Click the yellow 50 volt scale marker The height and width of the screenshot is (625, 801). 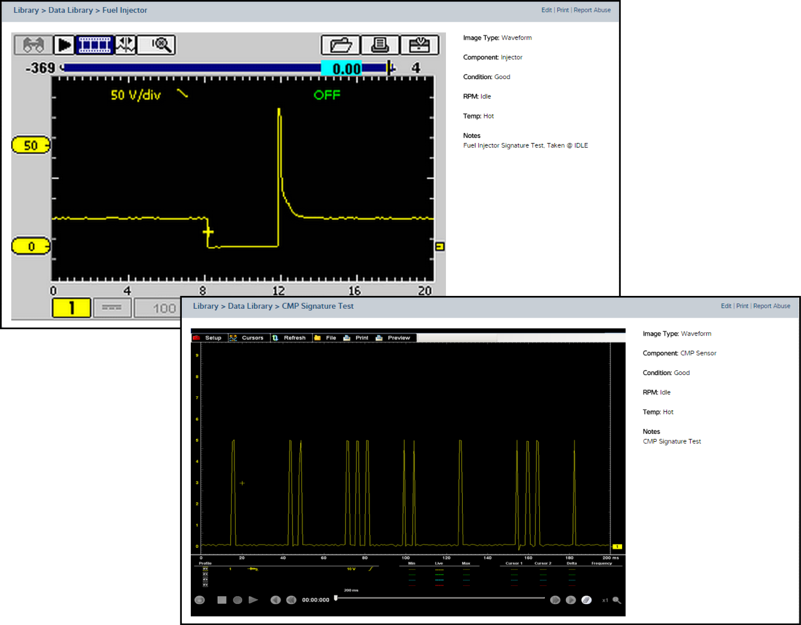[x=31, y=145]
